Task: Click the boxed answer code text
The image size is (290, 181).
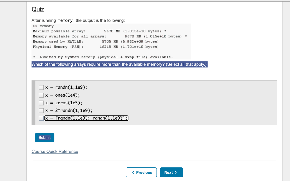Action: (x=86, y=118)
